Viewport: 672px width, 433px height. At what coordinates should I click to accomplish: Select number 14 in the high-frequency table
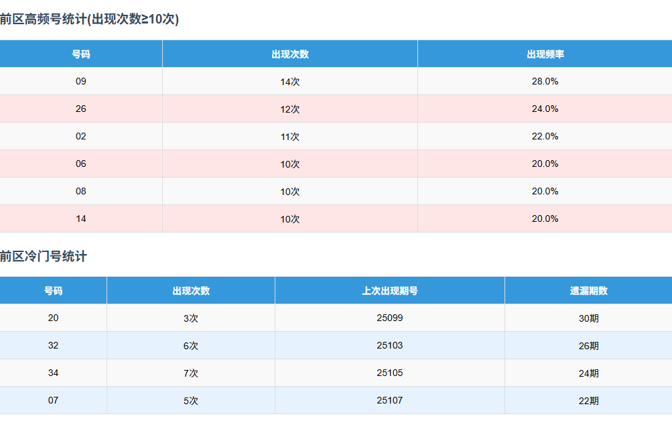[x=81, y=219]
